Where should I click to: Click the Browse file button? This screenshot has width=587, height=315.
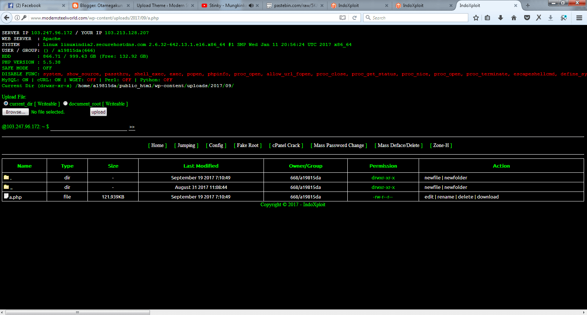(x=15, y=112)
